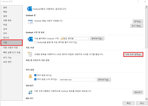Click the 내보내기 button
Viewport: 148px width, 106px height.
[138, 92]
